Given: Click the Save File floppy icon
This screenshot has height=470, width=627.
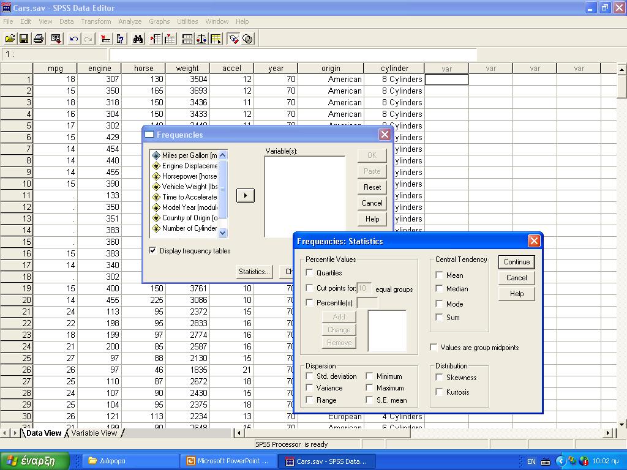Looking at the screenshot, I should coord(24,39).
